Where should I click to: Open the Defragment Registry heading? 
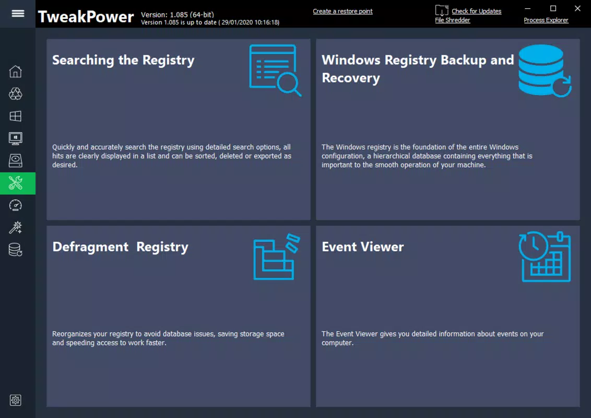click(x=120, y=247)
